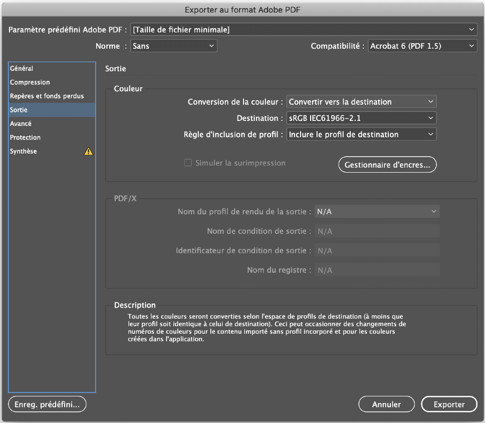Click the Description text paragraph
The image size is (485, 423).
tap(267, 328)
